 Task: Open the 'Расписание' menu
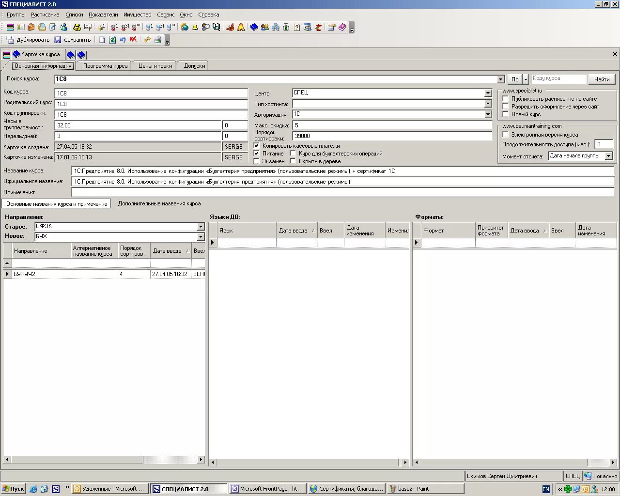(45, 15)
